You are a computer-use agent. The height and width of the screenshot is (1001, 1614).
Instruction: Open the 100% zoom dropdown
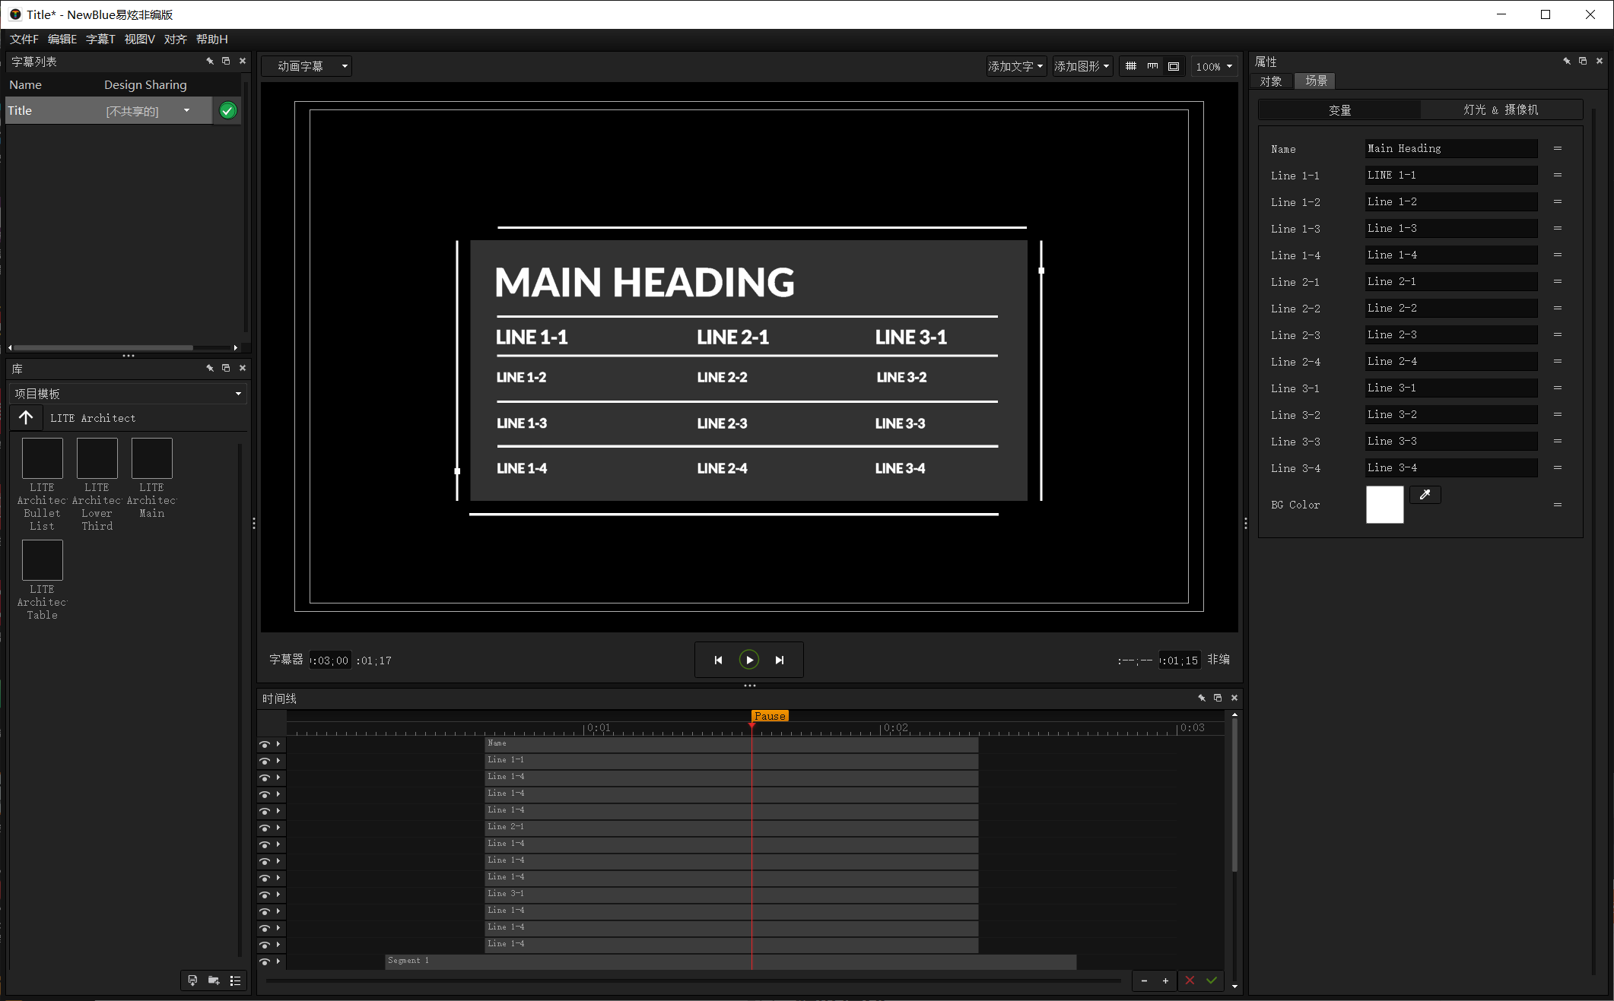[1214, 66]
